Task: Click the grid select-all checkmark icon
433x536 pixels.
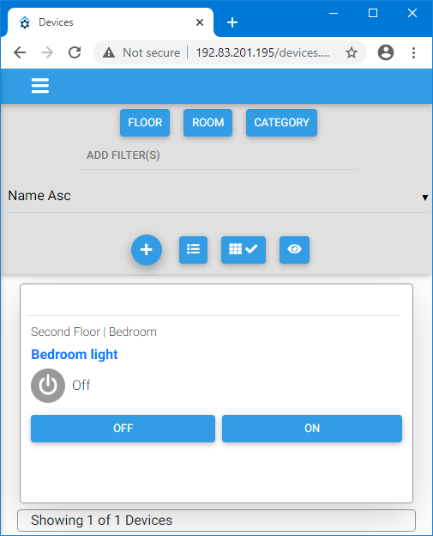Action: (244, 250)
